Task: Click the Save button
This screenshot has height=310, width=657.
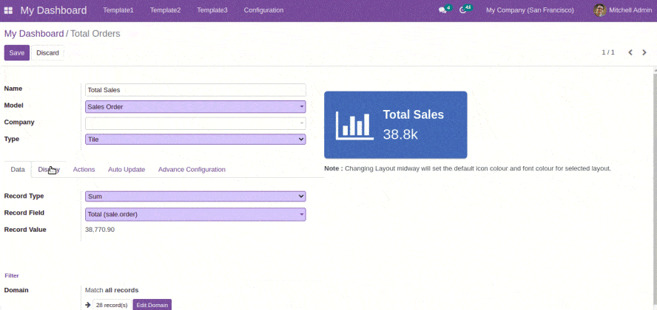Action: pos(16,53)
